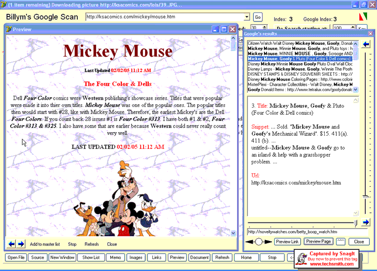Select result 'Goofy Donald Items'
This screenshot has height=271, width=377.
(300, 90)
